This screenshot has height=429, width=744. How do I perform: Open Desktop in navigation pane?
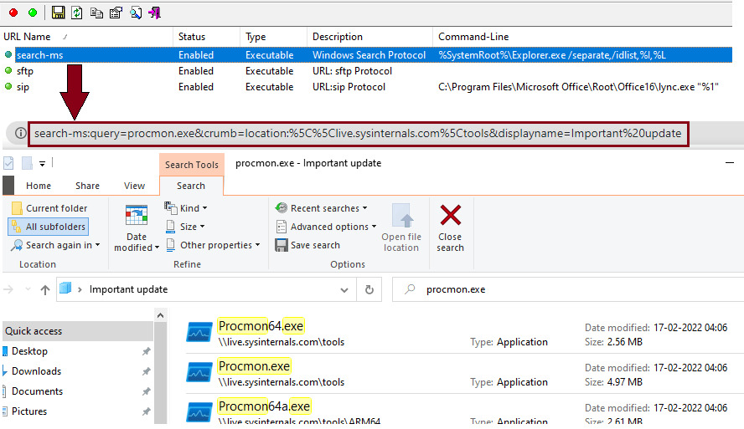[29, 351]
